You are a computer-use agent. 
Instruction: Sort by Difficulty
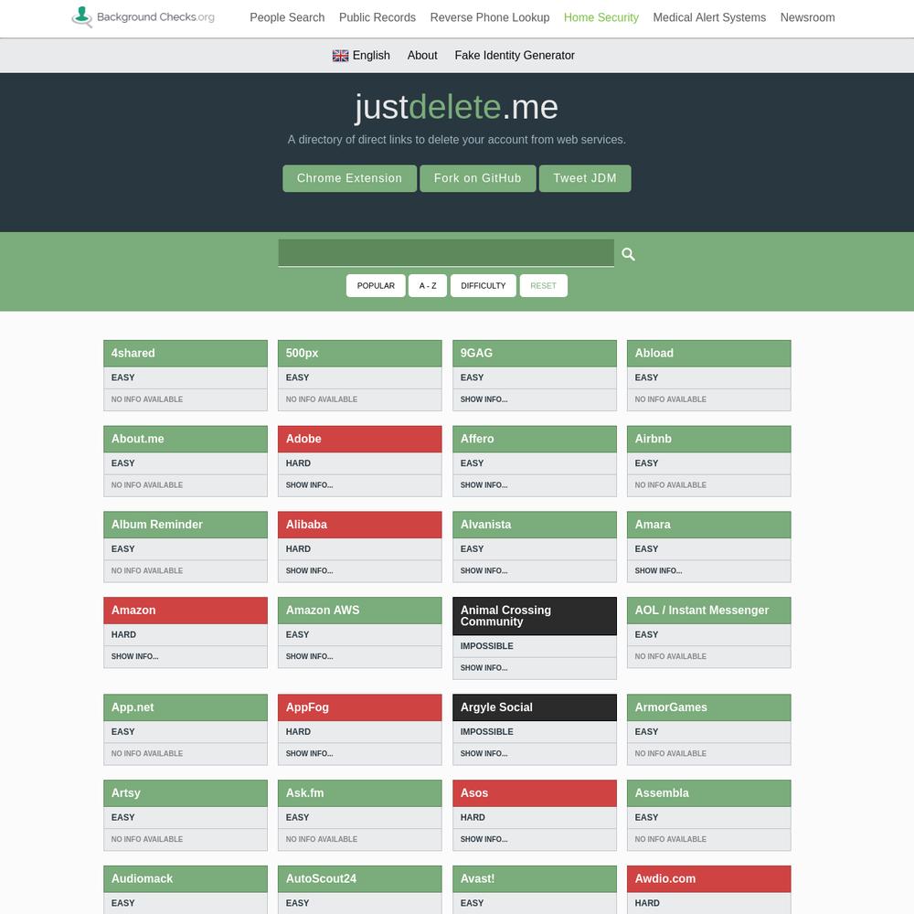pyautogui.click(x=483, y=285)
